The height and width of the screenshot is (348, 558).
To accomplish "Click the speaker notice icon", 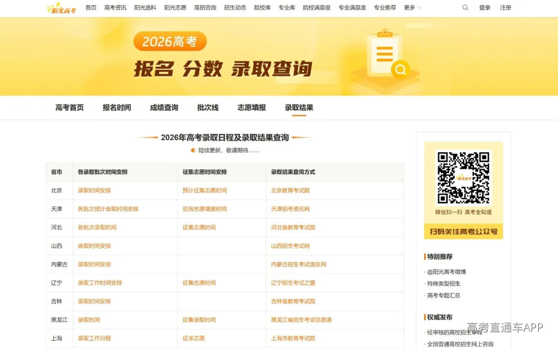I will tap(193, 150).
